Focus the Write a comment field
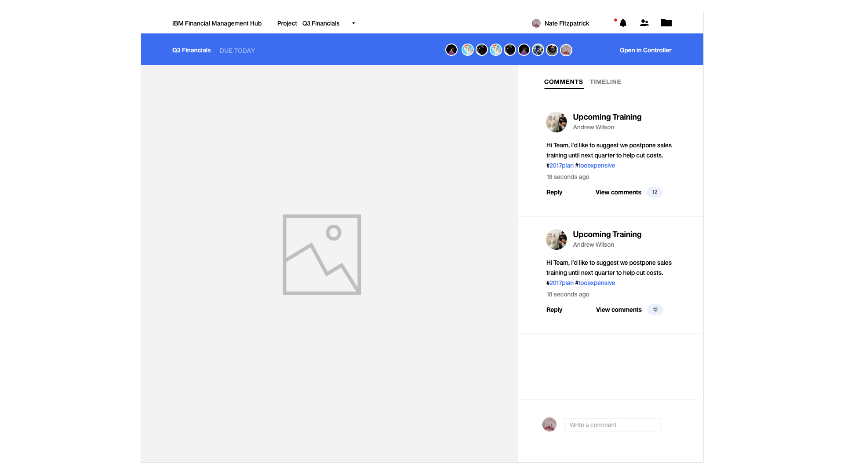The width and height of the screenshot is (844, 475). tap(612, 425)
